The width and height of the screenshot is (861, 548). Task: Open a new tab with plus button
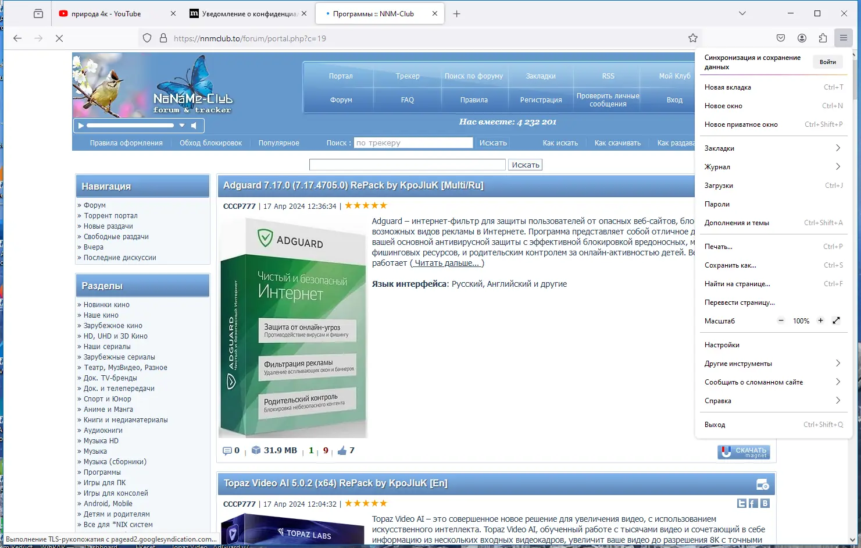pos(456,13)
